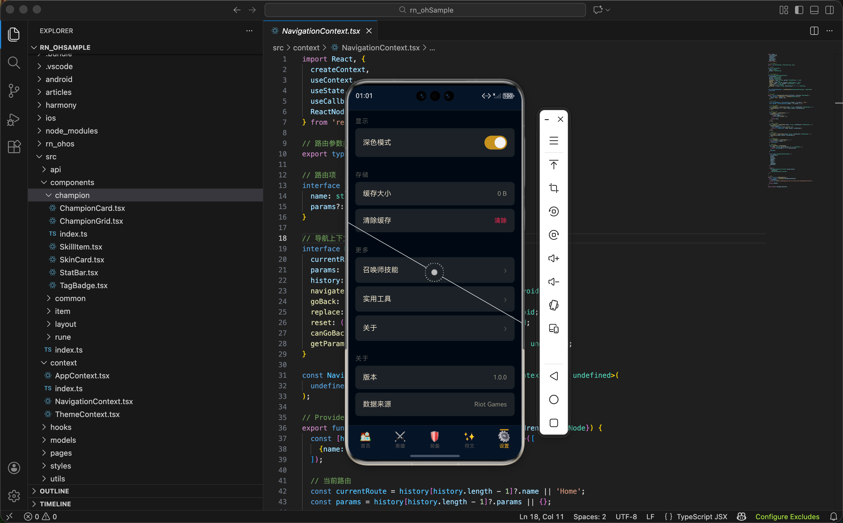The height and width of the screenshot is (523, 843).
Task: Toggle the bottom panel layout icon
Action: point(814,10)
